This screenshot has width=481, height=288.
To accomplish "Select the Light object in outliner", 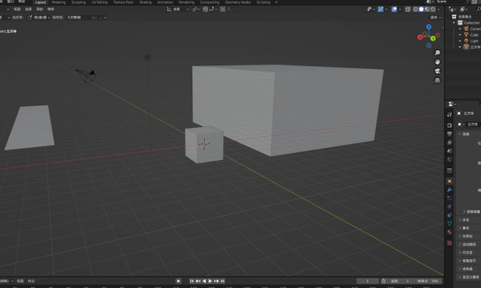I will click(474, 41).
